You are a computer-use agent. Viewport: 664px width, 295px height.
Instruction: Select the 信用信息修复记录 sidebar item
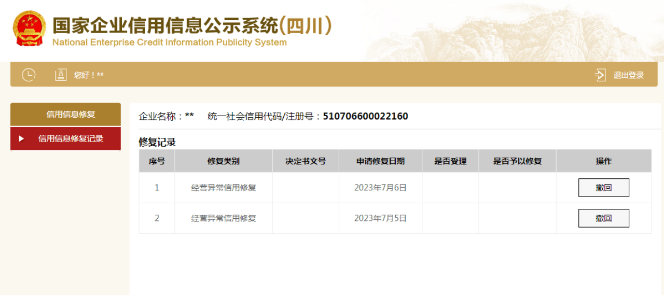pos(65,139)
